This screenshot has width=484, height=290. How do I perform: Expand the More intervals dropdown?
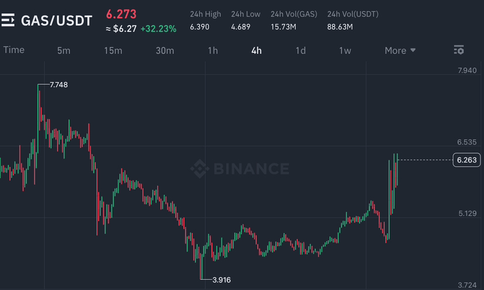400,50
